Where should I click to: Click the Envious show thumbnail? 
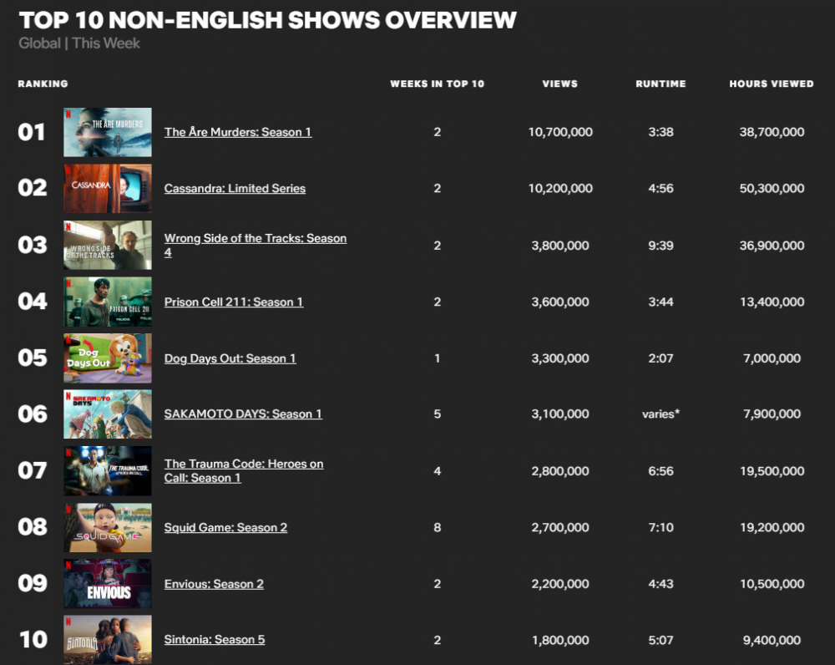(108, 584)
